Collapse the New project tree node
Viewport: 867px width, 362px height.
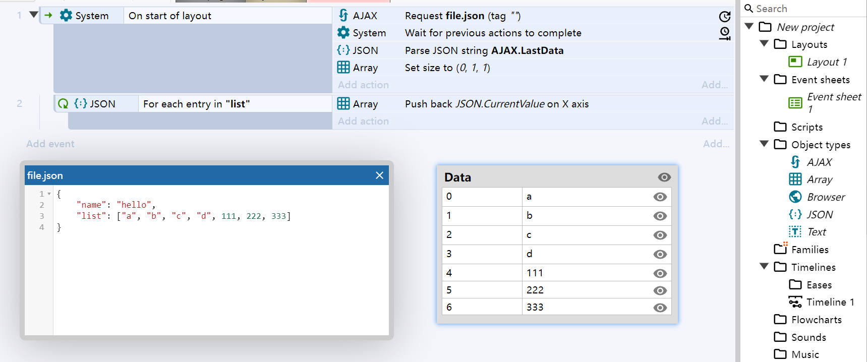click(x=749, y=26)
